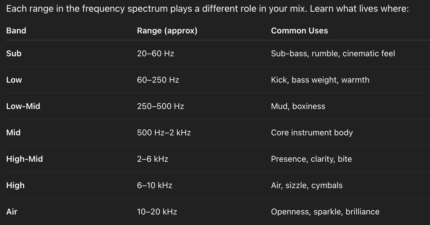
Task: Select the Low-Mid band label
Action: [23, 106]
